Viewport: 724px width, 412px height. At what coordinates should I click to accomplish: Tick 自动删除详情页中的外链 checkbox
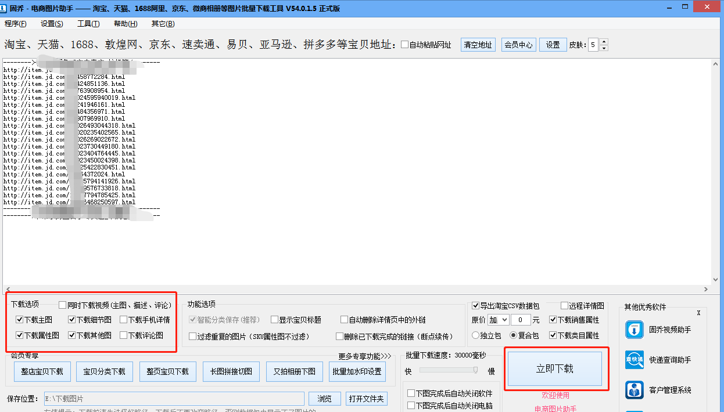[344, 320]
